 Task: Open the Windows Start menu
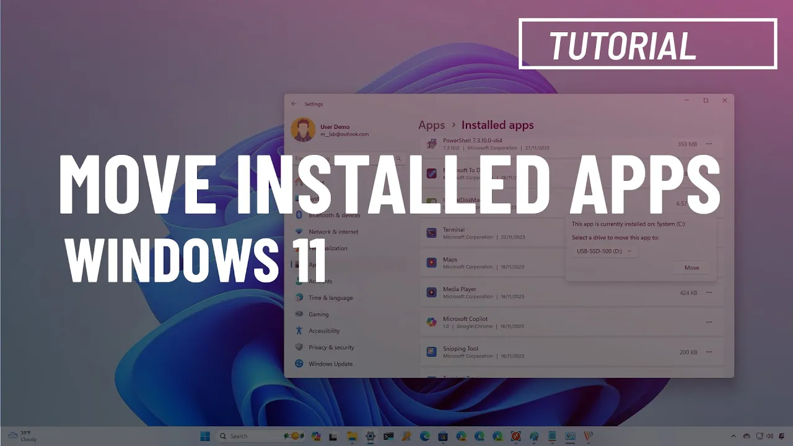point(206,436)
